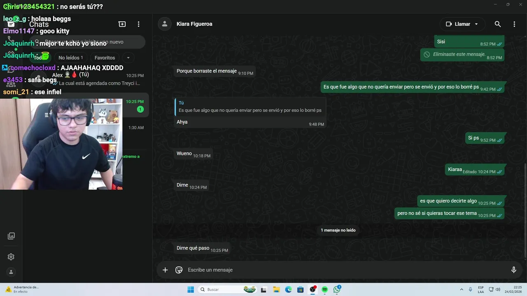Open the Communities sidebar icon
This screenshot has height=296, width=527.
click(11, 84)
